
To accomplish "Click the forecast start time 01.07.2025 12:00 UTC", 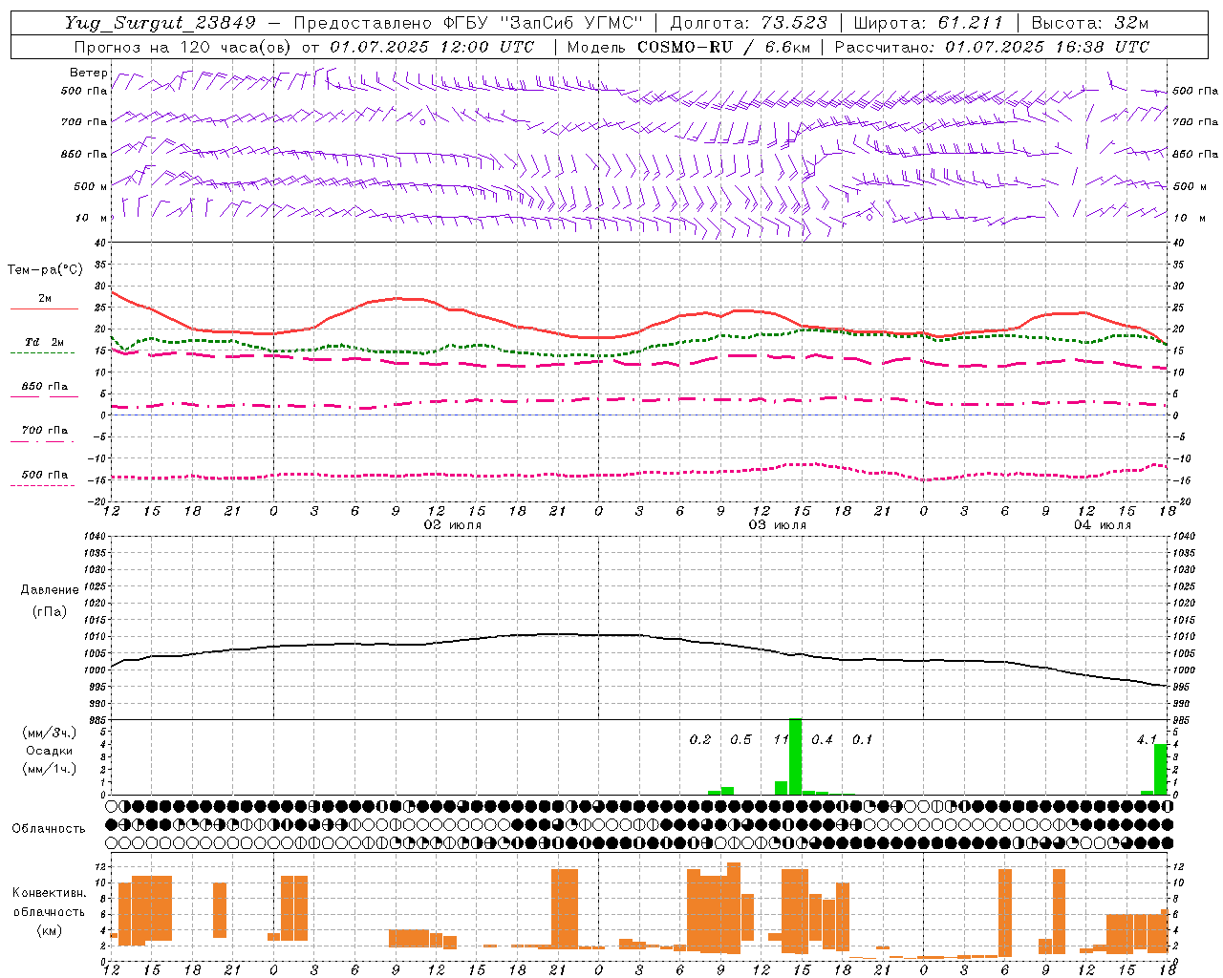I will [x=432, y=47].
